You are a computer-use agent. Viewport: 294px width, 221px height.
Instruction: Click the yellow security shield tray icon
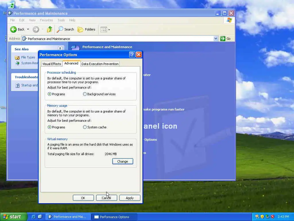(262, 217)
